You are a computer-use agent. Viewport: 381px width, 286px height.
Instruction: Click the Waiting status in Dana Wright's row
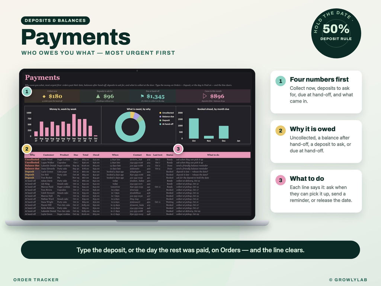(170, 202)
